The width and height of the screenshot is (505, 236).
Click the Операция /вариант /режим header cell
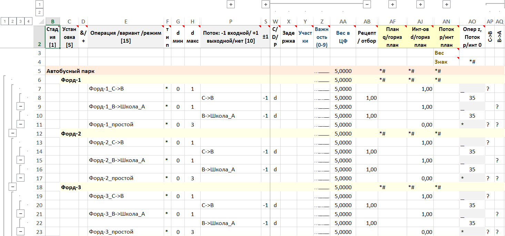click(125, 37)
